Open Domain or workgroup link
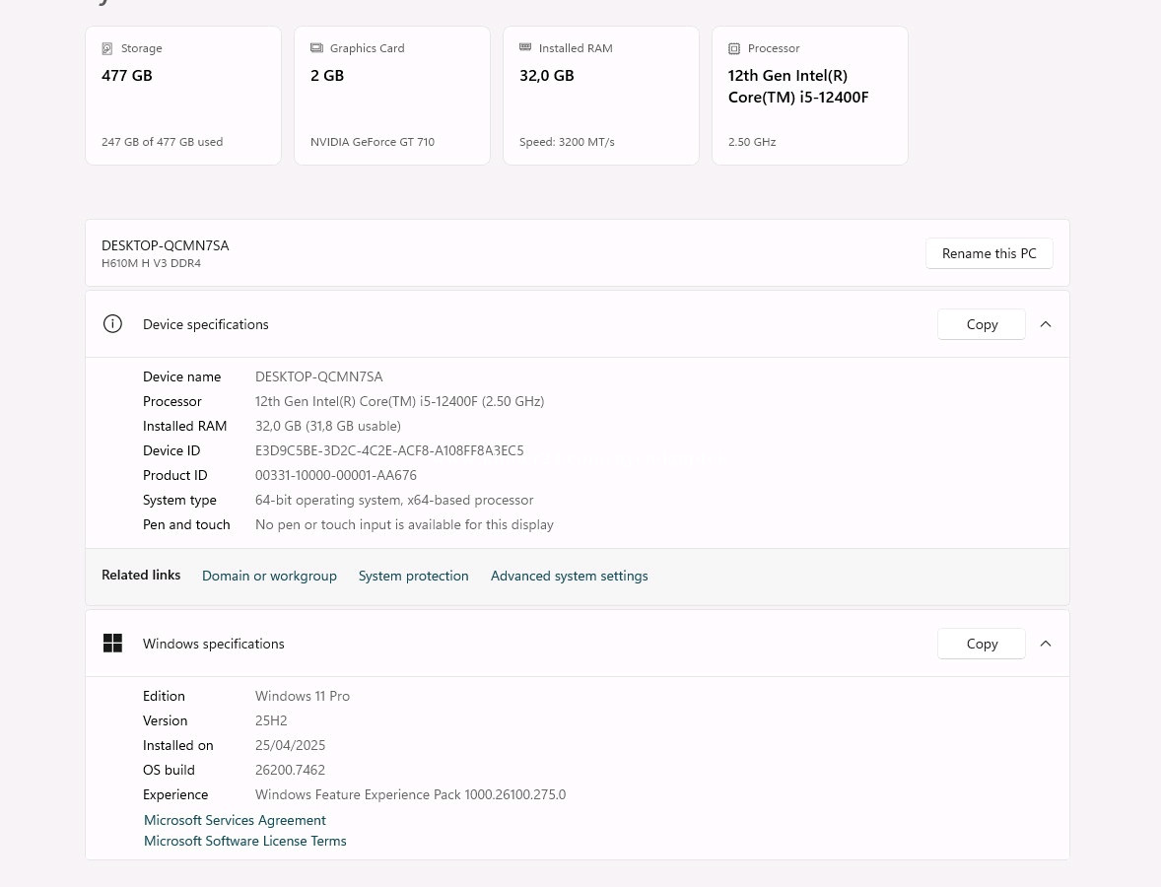1161x887 pixels. pos(269,576)
